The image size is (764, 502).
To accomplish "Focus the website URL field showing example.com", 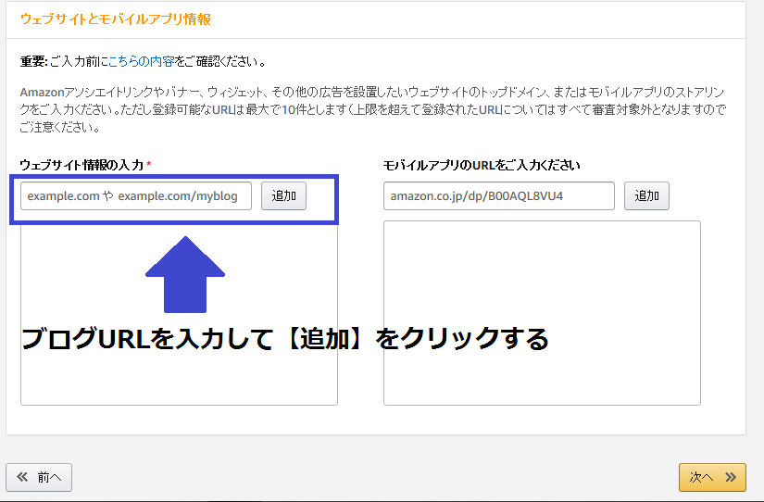I will tap(135, 196).
